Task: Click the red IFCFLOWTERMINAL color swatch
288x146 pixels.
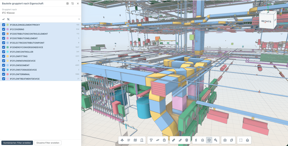Action: pyautogui.click(x=8, y=74)
